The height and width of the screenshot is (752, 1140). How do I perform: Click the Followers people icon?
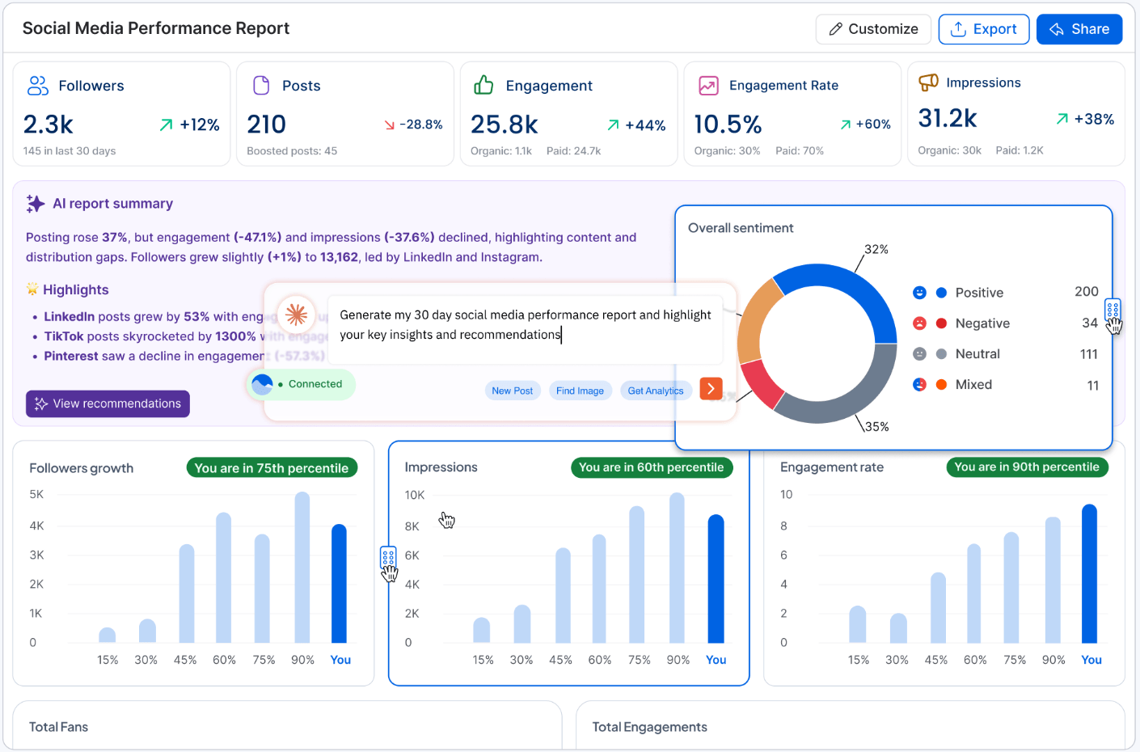click(38, 85)
